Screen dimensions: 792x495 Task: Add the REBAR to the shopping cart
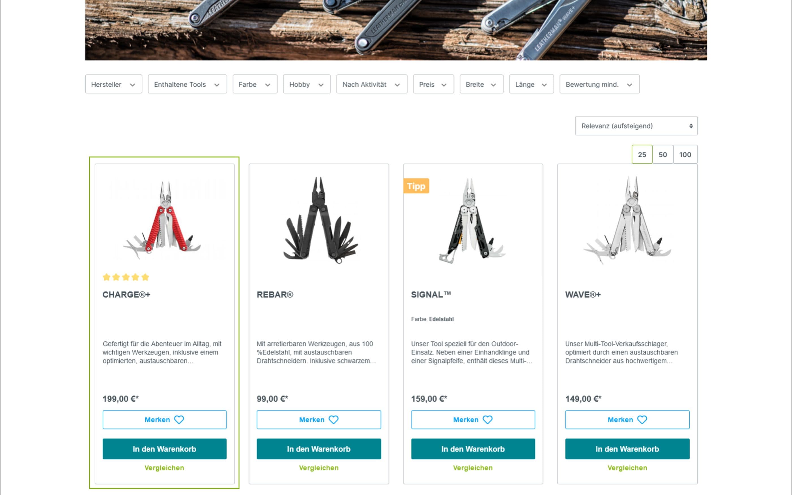click(319, 449)
